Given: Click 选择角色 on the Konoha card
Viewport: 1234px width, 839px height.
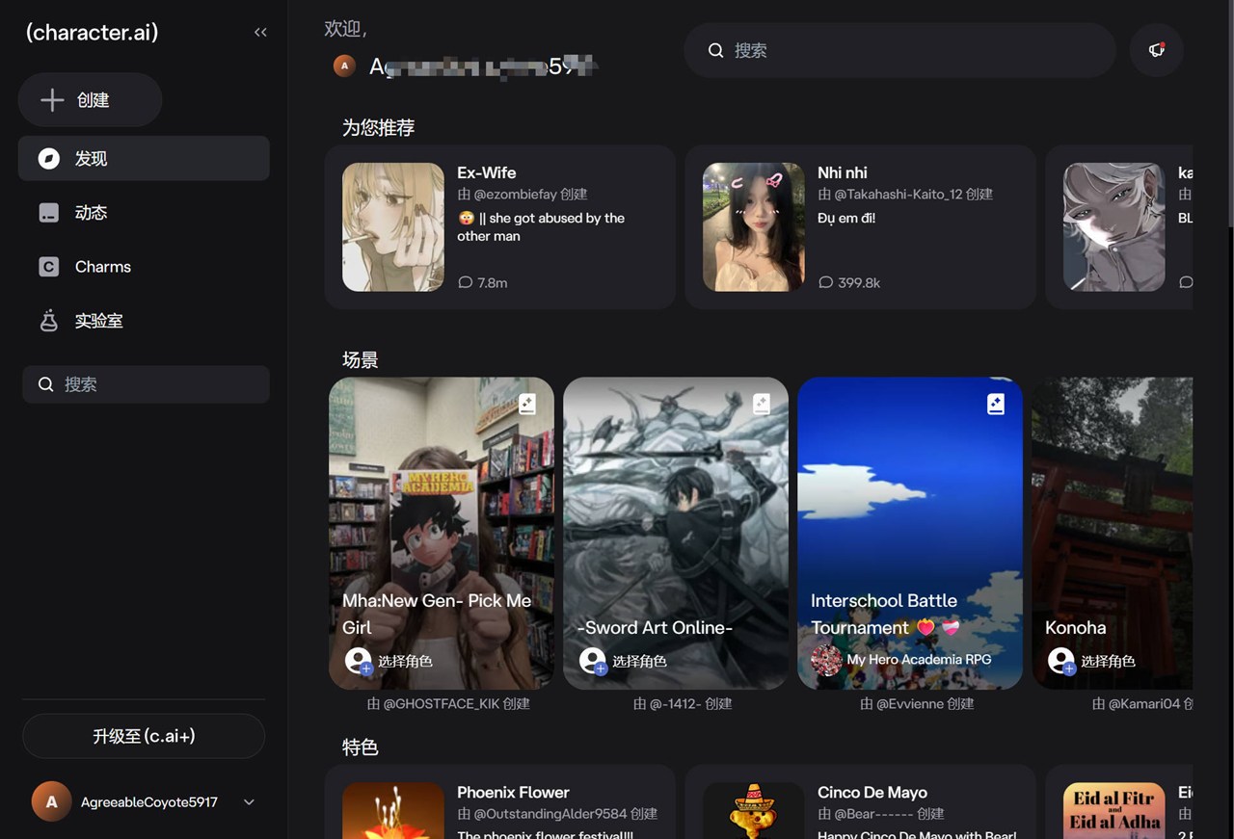Looking at the screenshot, I should [1108, 662].
